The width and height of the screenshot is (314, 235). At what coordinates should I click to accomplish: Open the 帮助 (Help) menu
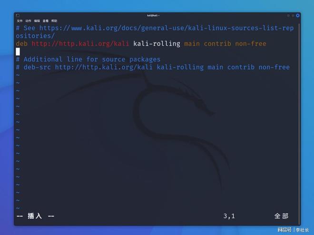(54, 21)
